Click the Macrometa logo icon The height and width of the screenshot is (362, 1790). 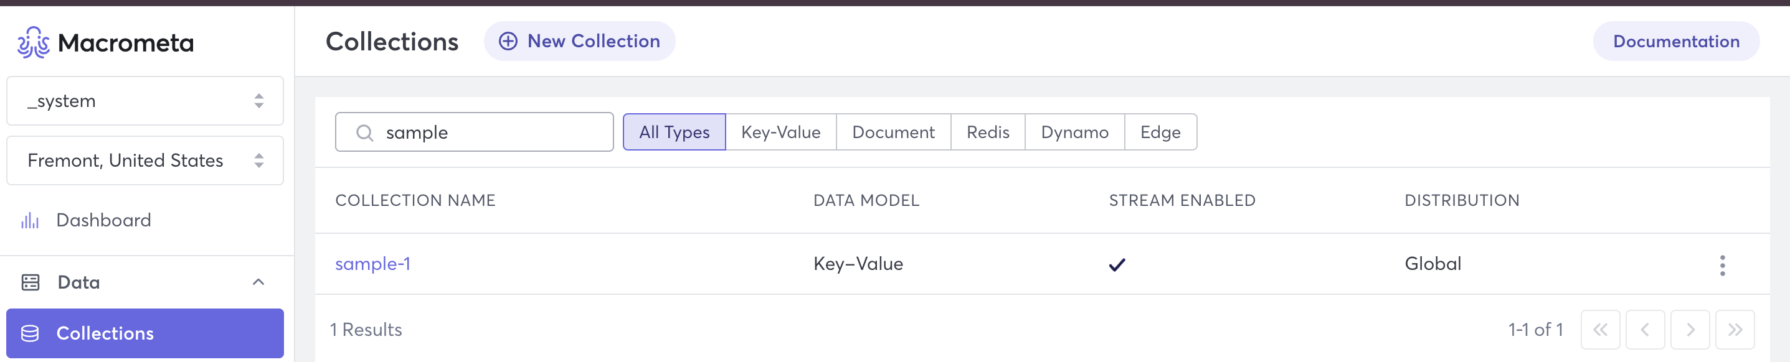click(34, 43)
